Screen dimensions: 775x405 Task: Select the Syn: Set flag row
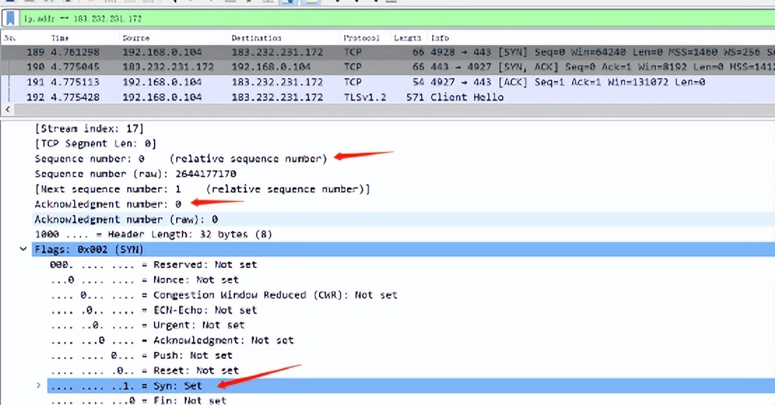click(x=411, y=385)
